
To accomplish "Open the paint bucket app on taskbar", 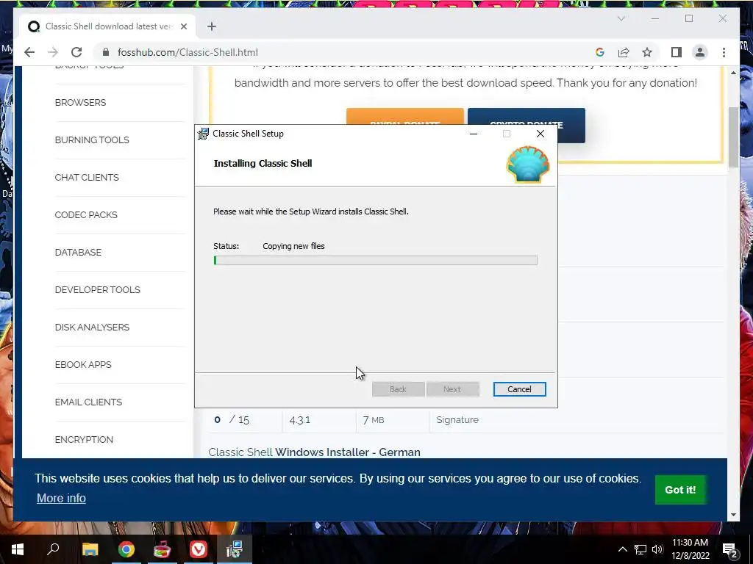I will (x=163, y=549).
